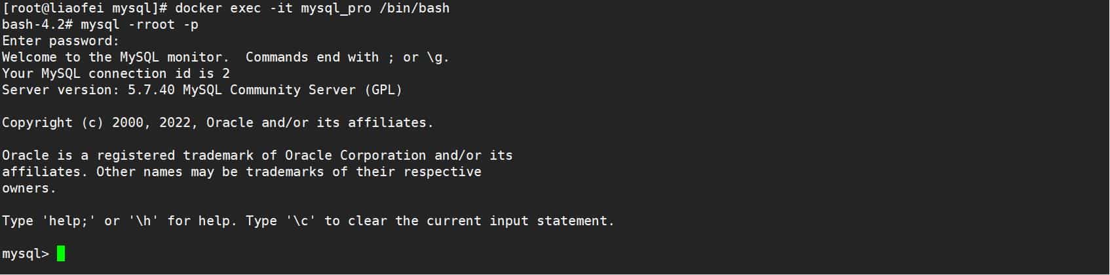1110x275 pixels.
Task: Click the mysql -rroot -p command
Action: [x=139, y=24]
